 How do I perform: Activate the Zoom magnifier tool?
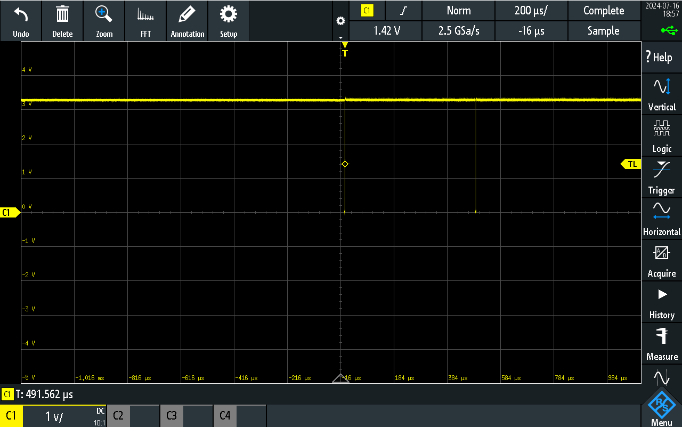[x=104, y=14]
